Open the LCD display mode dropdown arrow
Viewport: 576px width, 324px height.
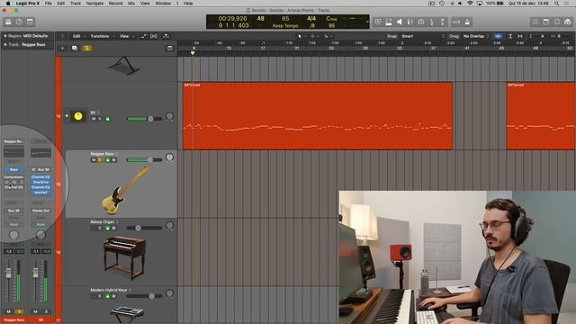pyautogui.click(x=367, y=22)
